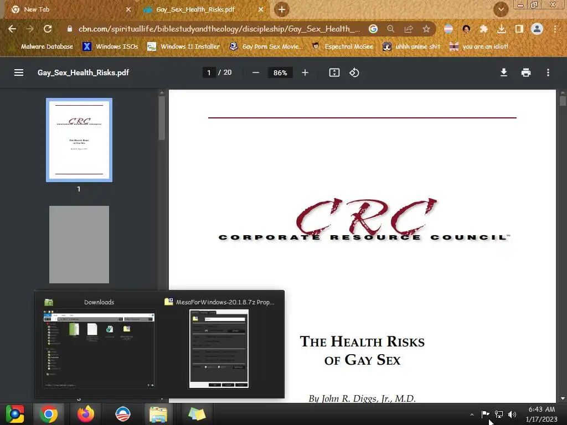Click the Obama logo taskbar icon
567x425 pixels.
tap(122, 414)
